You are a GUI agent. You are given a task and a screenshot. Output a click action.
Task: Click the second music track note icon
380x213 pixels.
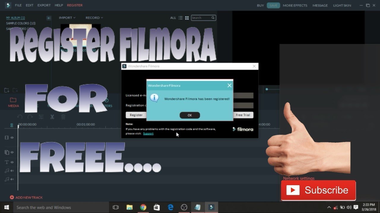point(7,179)
